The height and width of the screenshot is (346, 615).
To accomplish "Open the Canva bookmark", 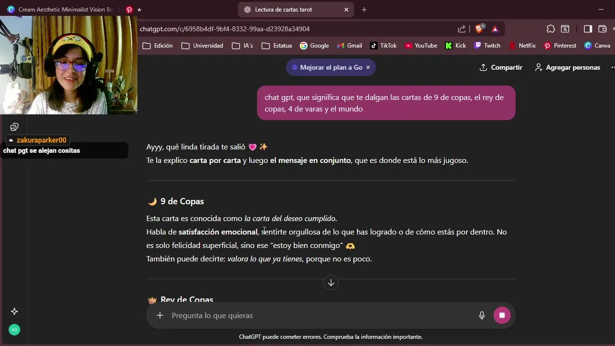I will [597, 46].
